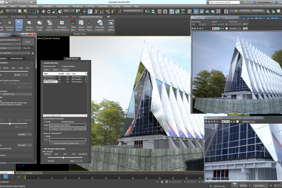Select the Move tool in main toolbar

(x=43, y=11)
